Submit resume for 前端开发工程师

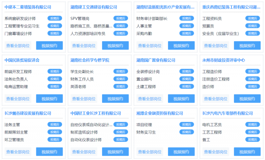pyautogui.click(x=55, y=71)
